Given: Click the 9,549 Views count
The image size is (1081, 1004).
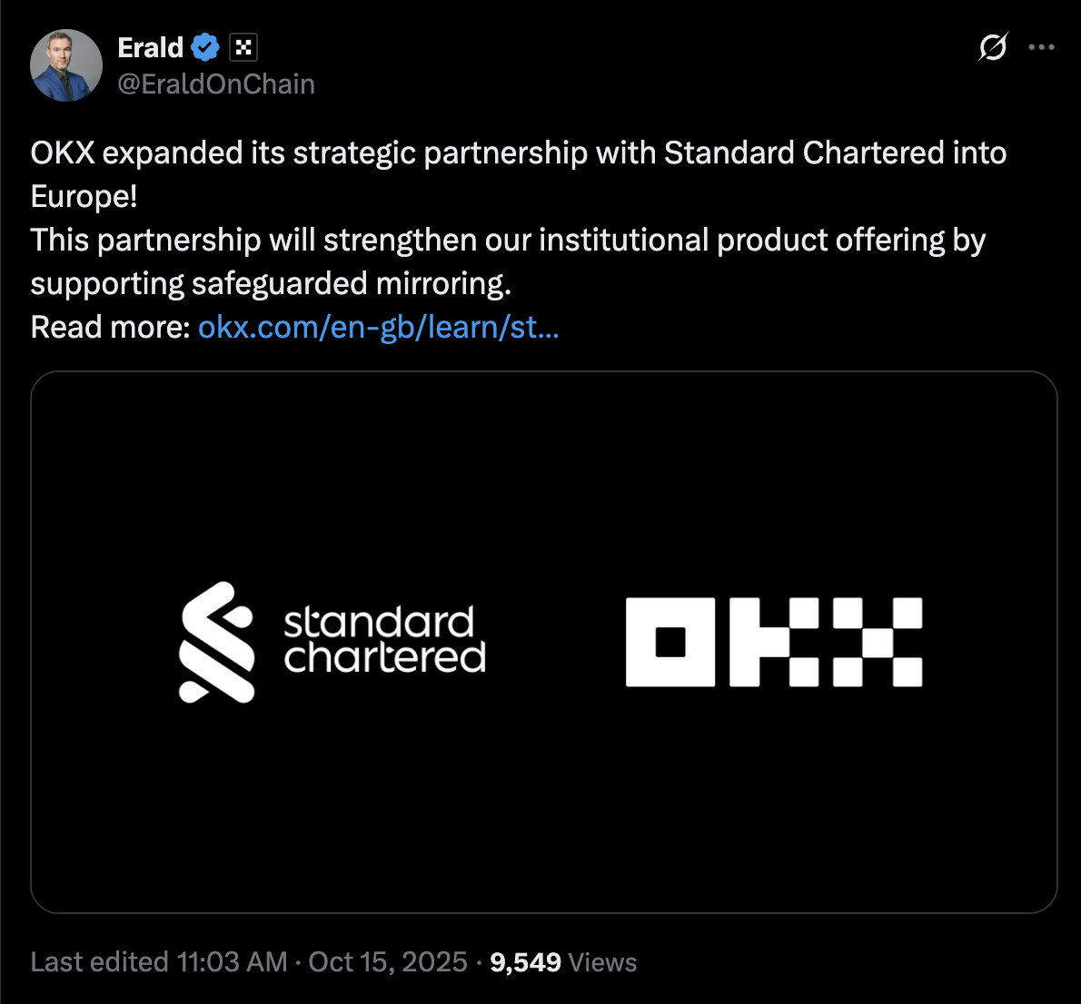Looking at the screenshot, I should [563, 962].
